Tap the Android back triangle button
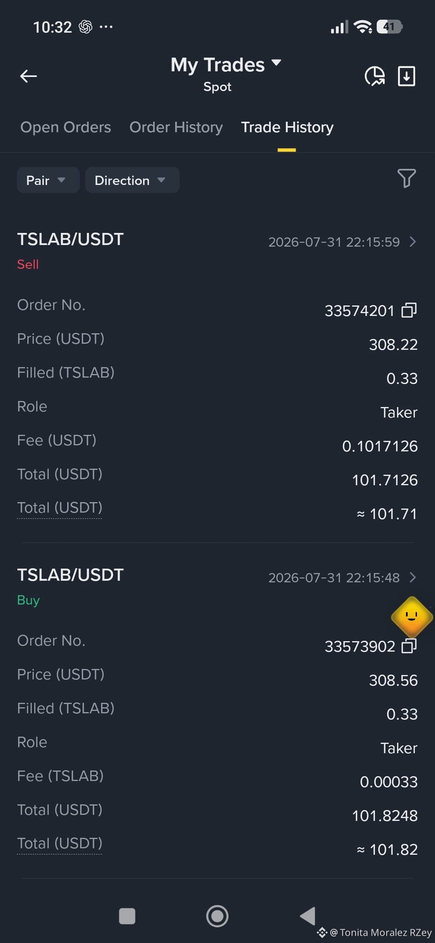Viewport: 435px width, 943px height. point(308,916)
